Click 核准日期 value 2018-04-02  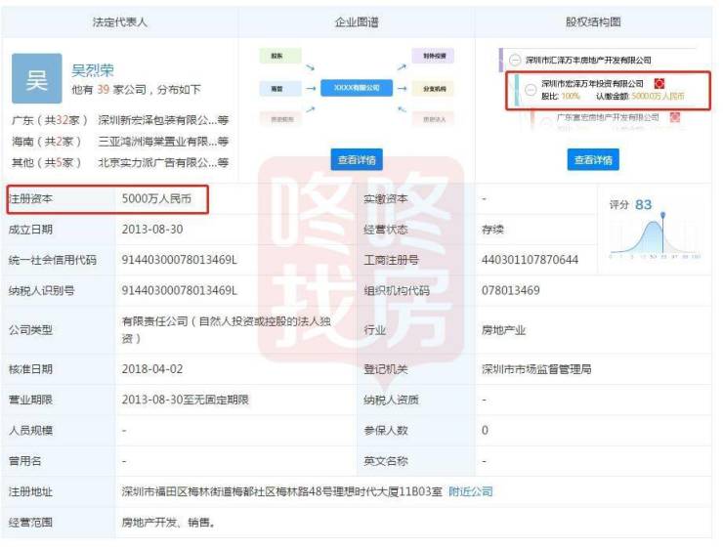152,369
